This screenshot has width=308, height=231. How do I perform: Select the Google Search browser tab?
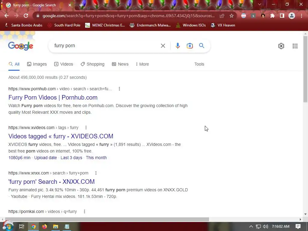coord(37,5)
